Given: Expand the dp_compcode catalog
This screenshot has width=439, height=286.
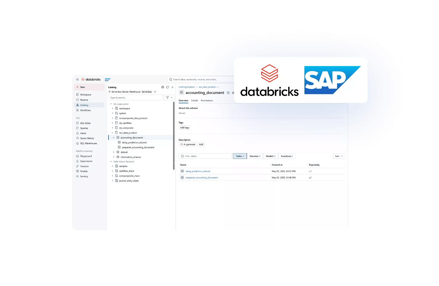Looking at the screenshot, I should point(112,128).
